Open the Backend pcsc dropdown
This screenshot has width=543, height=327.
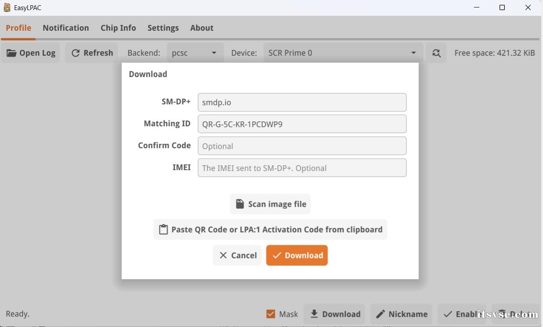(x=195, y=53)
